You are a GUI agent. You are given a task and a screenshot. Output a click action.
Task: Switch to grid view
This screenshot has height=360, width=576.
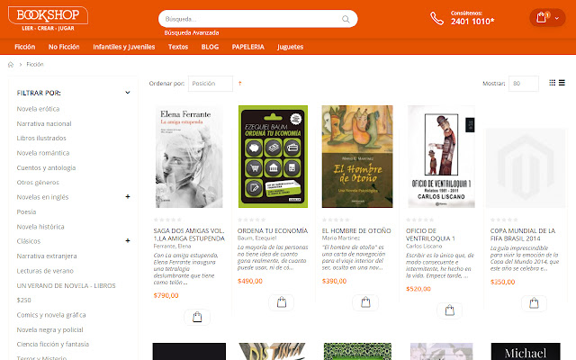coord(552,83)
